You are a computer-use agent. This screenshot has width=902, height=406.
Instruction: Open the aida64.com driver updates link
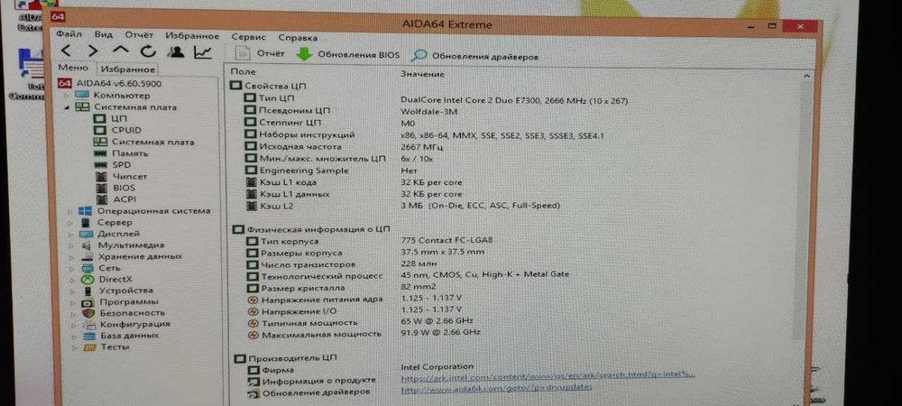click(496, 390)
